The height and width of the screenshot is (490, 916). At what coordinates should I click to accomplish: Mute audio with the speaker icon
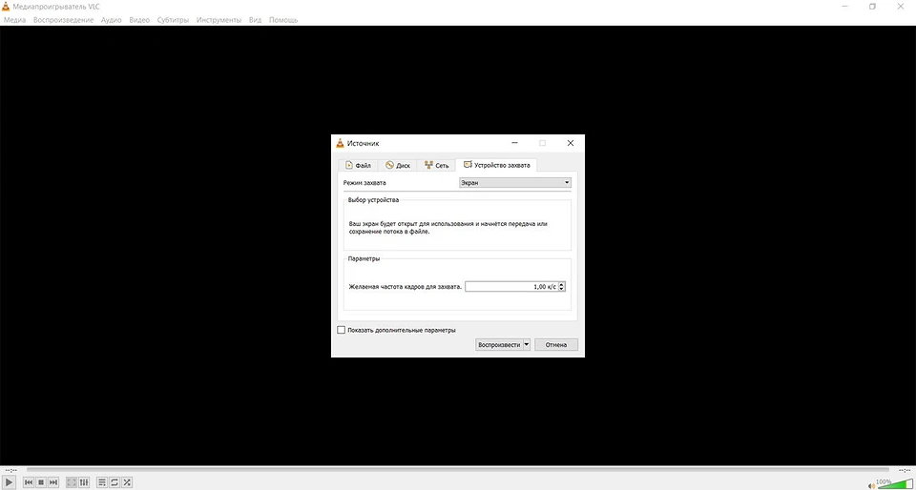click(x=871, y=484)
